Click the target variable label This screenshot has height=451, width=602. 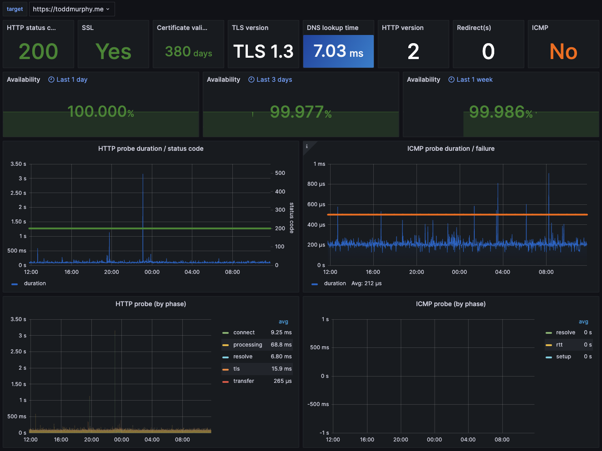tap(15, 9)
